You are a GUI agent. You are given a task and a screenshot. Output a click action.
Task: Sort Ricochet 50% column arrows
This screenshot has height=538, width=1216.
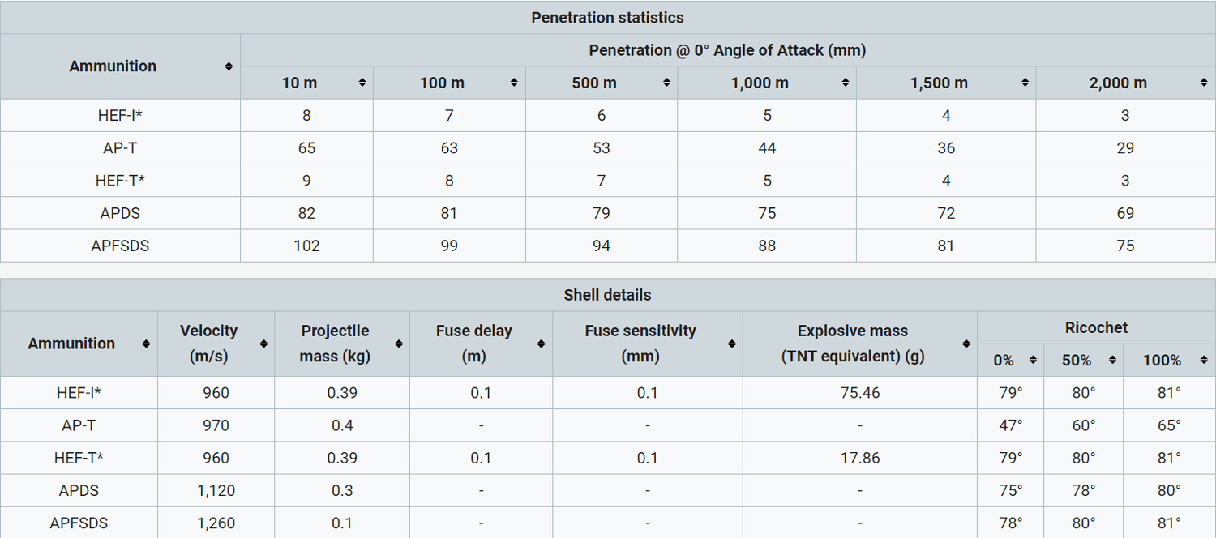[1113, 360]
